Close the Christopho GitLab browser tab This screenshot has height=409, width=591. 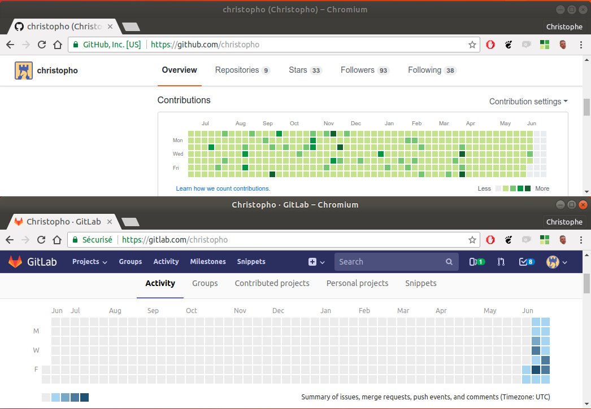(x=109, y=222)
